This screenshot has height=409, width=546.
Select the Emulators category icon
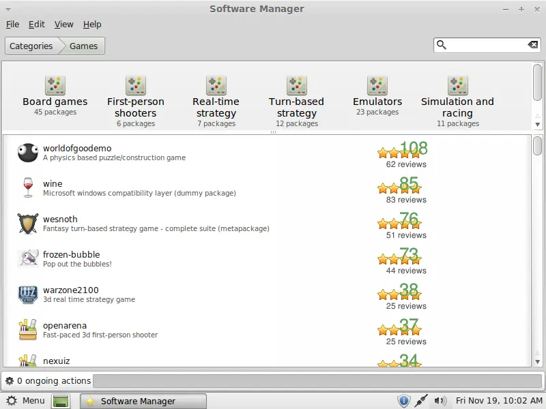pyautogui.click(x=377, y=86)
